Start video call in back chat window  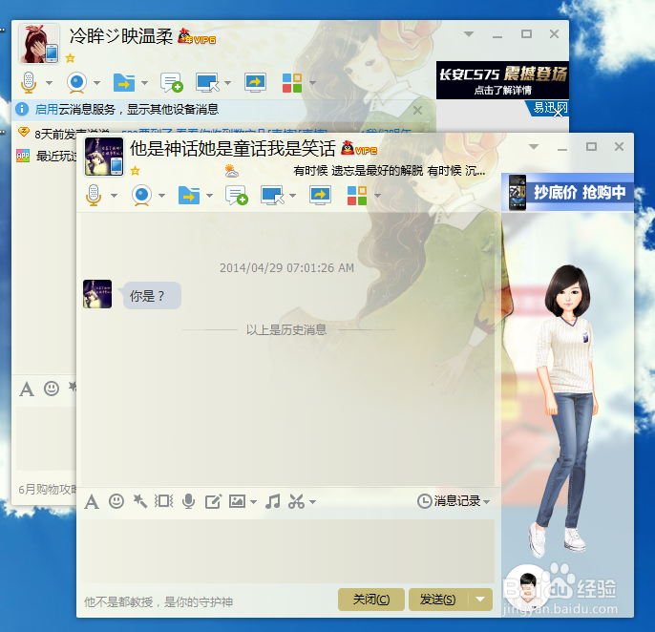pos(76,82)
